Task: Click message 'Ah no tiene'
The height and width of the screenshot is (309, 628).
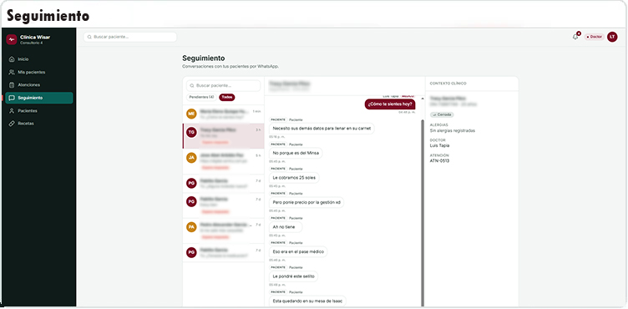Action: 286,227
